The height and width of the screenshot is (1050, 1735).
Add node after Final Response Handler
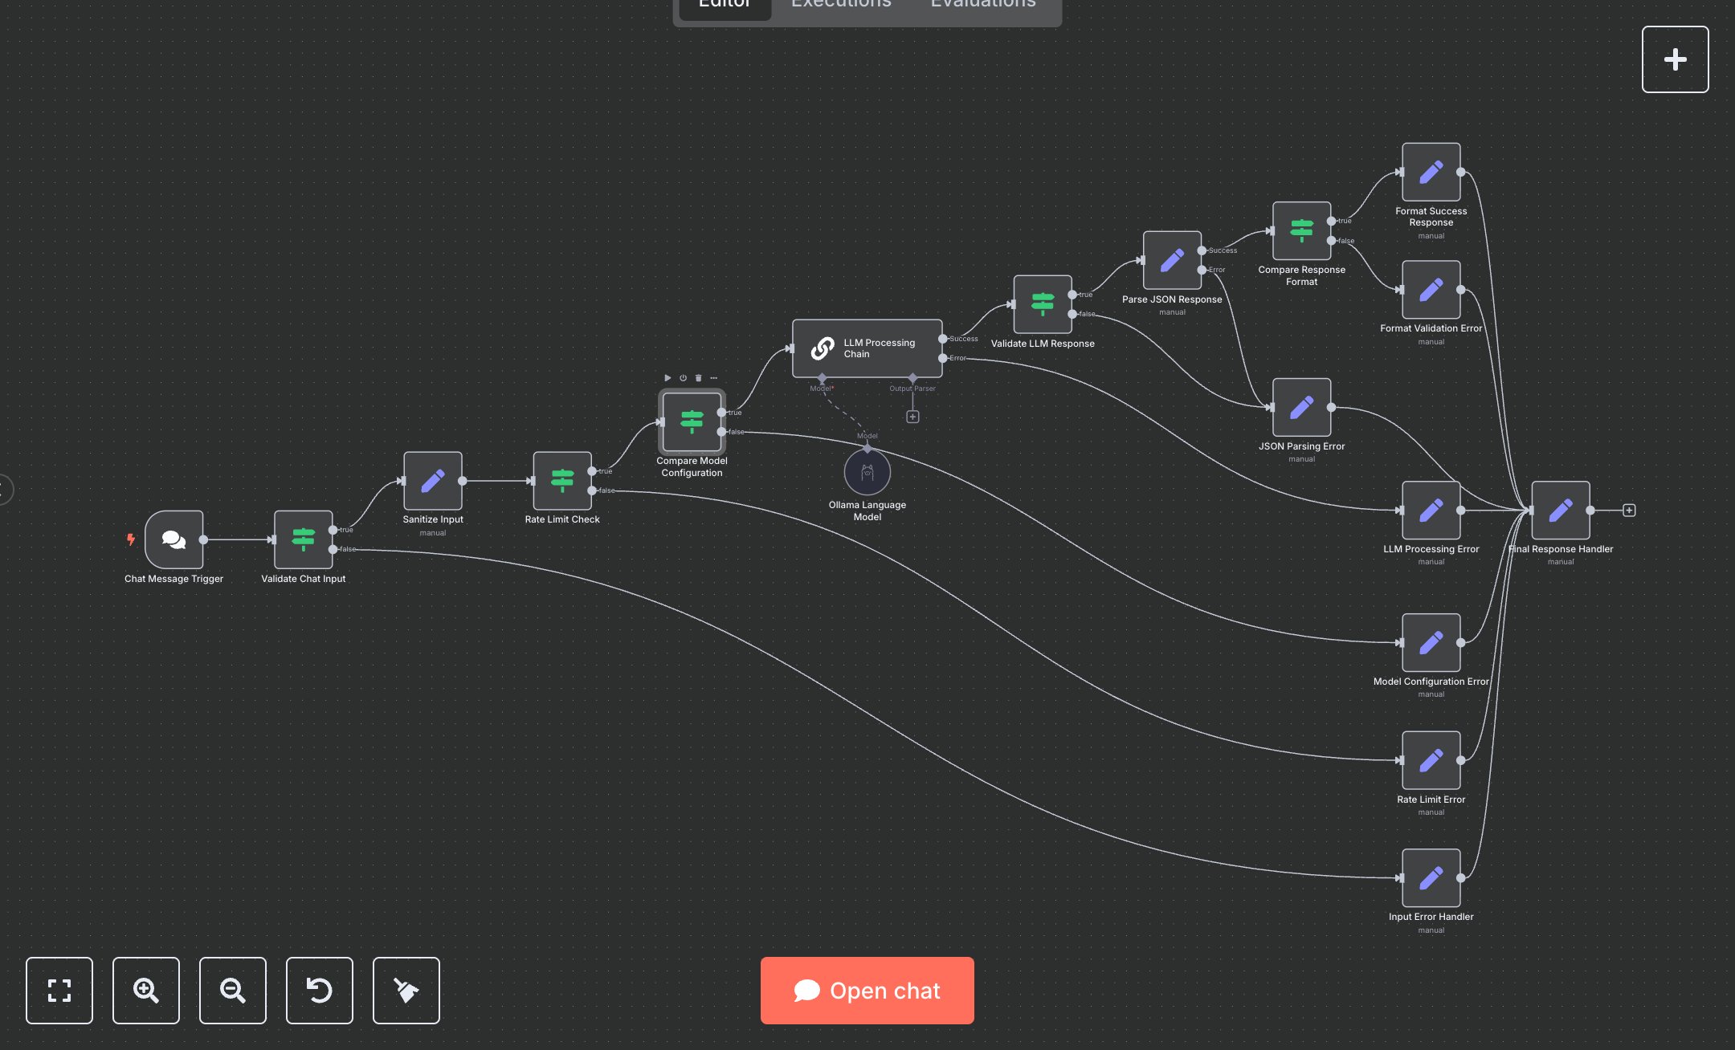point(1629,511)
